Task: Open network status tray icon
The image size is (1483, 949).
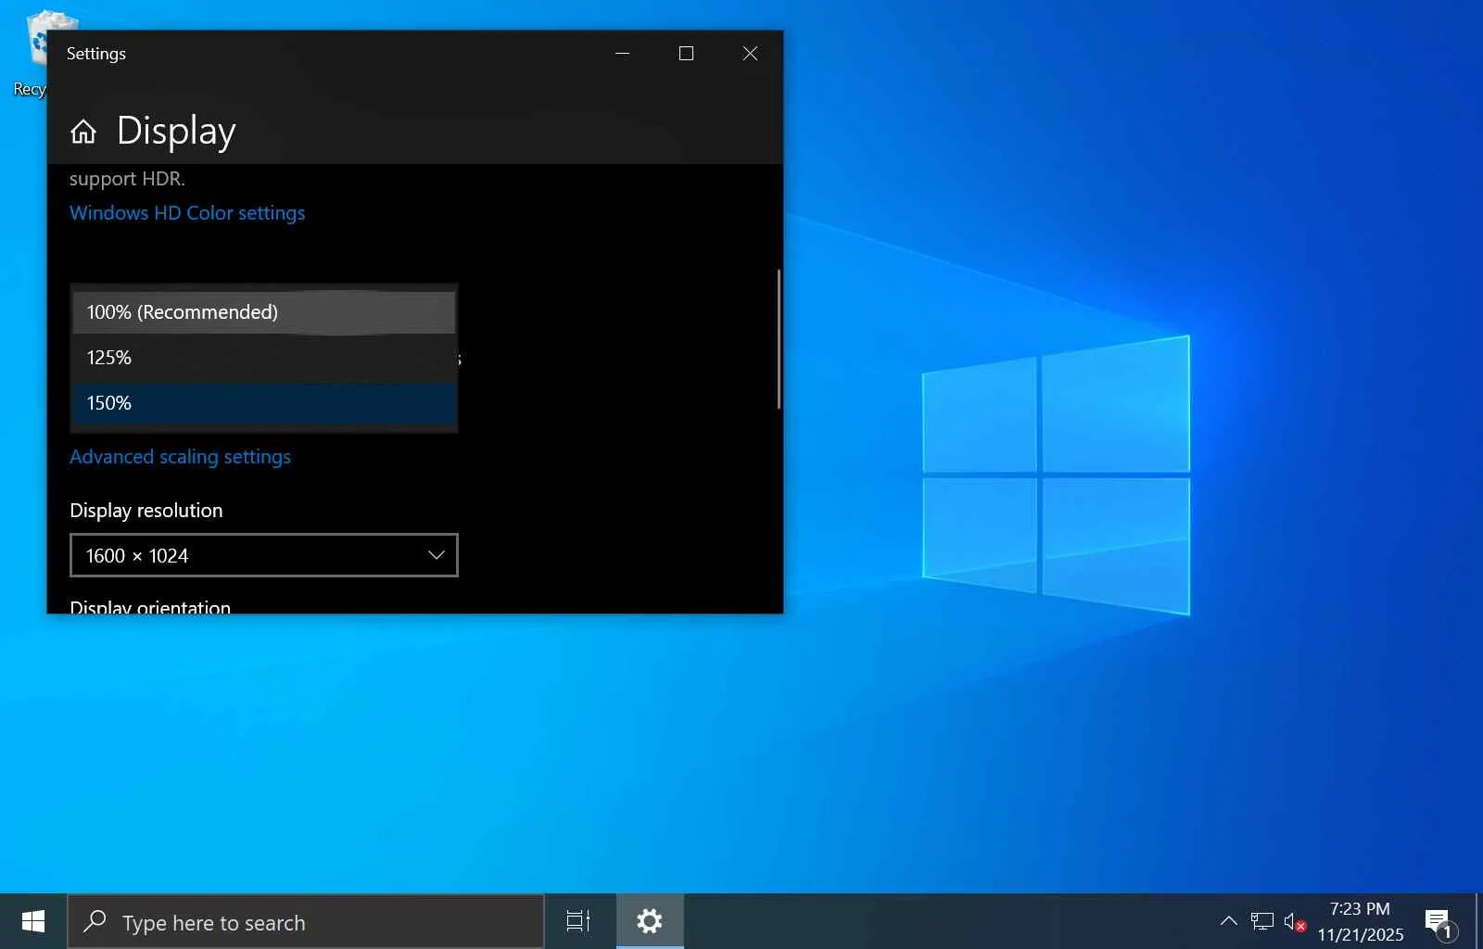Action: click(x=1261, y=921)
